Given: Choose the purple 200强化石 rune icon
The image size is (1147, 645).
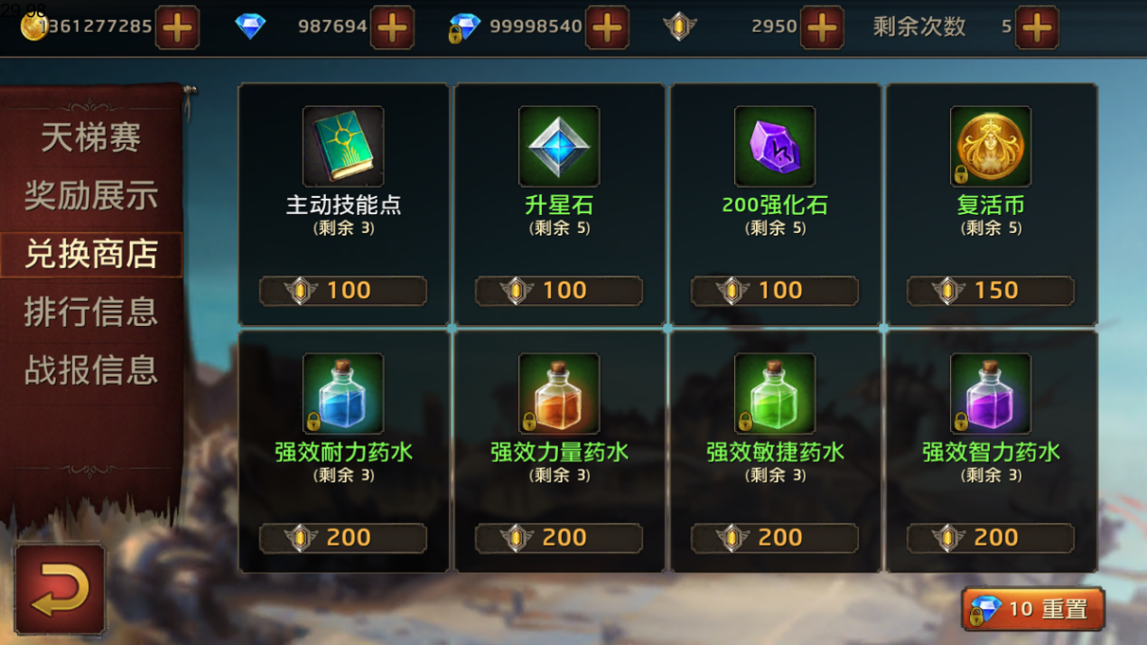Looking at the screenshot, I should pos(775,146).
